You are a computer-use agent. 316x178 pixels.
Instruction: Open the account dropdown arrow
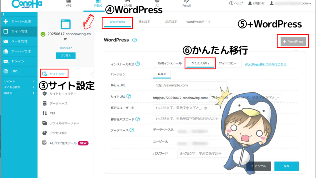coord(310,3)
